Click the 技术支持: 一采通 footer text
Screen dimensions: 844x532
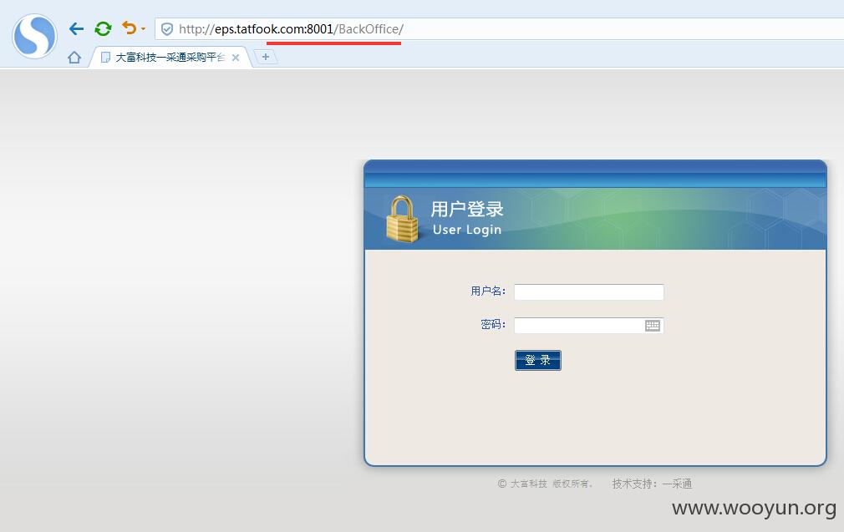[x=652, y=484]
